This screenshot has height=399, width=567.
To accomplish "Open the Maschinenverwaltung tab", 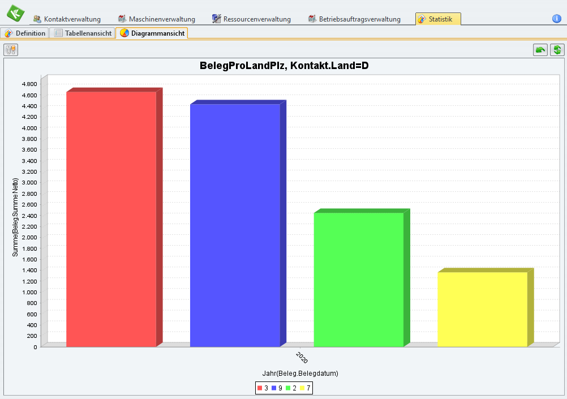I will tap(157, 19).
